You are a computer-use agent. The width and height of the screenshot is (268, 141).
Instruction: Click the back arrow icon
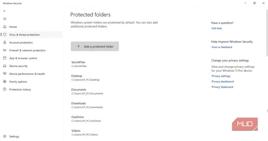click(x=5, y=11)
